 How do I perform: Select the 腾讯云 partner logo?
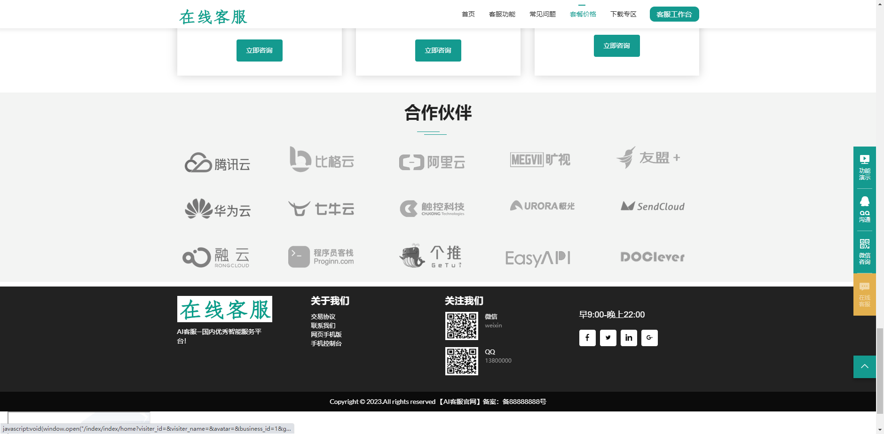(x=217, y=163)
